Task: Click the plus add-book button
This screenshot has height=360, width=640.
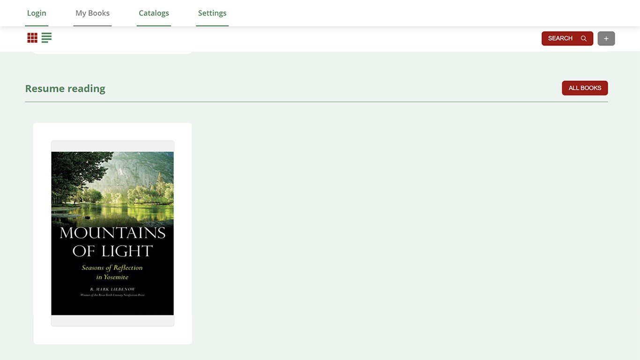Action: point(606,38)
